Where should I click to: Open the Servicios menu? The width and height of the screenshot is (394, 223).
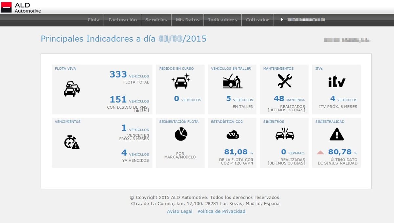pos(156,20)
